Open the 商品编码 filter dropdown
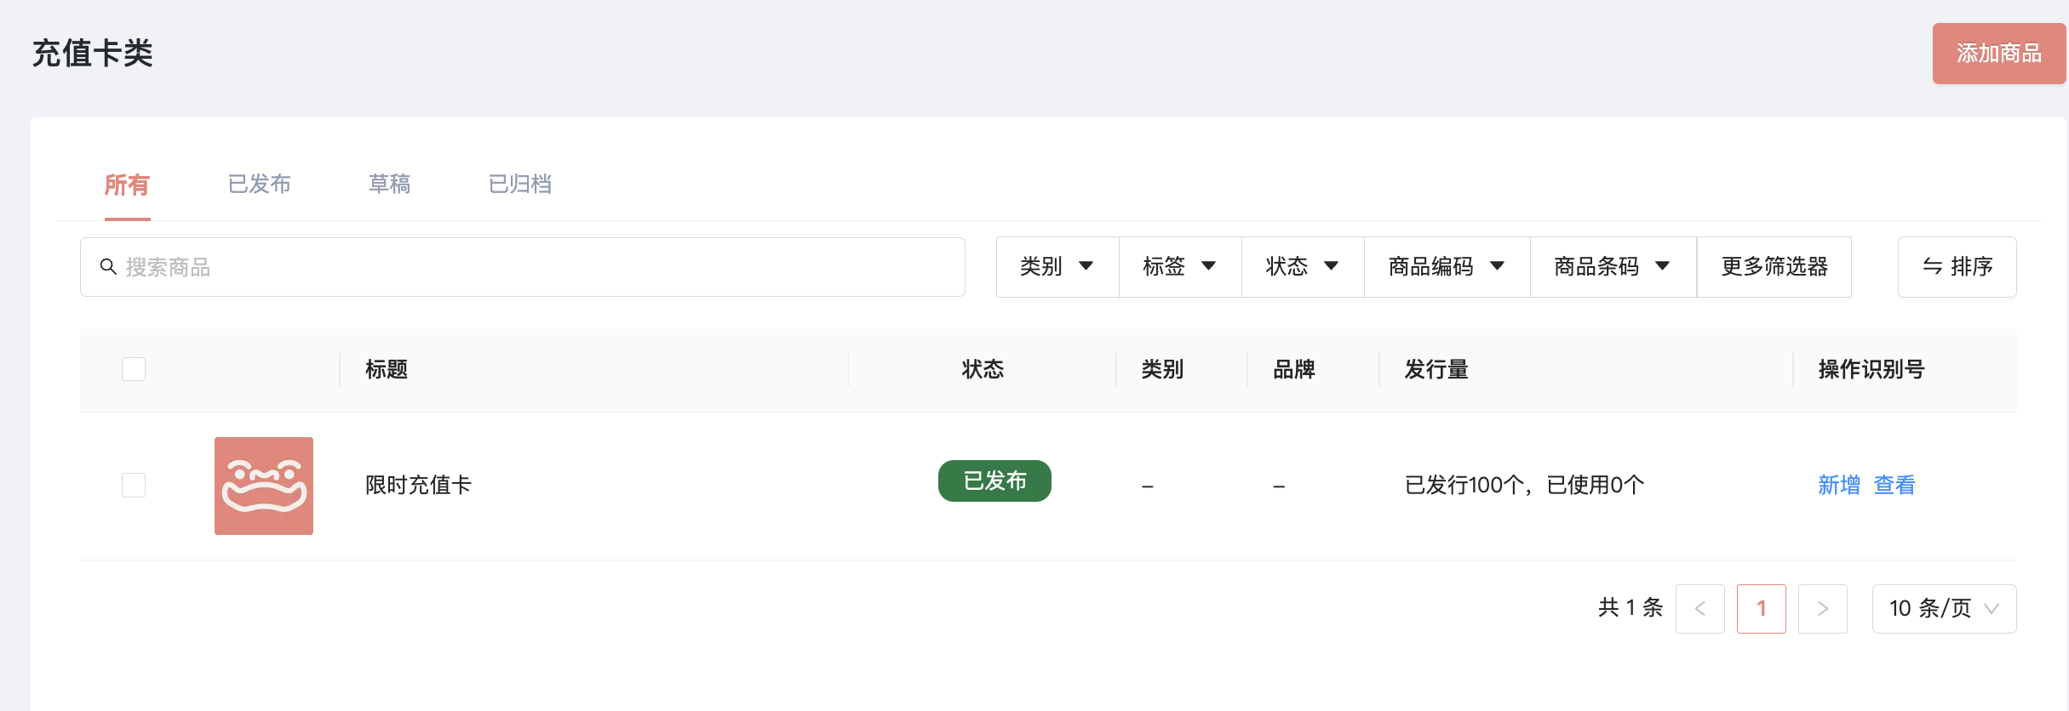This screenshot has width=2069, height=711. tap(1447, 267)
